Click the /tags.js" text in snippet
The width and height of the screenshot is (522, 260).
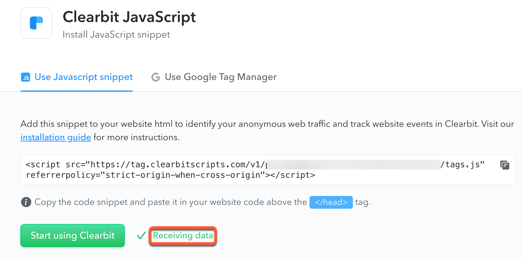(463, 165)
